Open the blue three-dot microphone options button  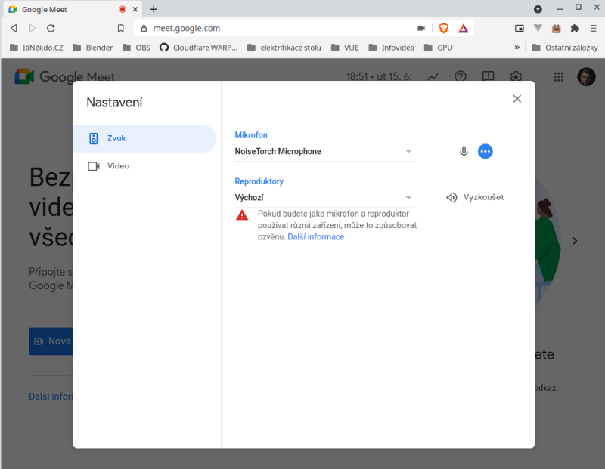[486, 151]
